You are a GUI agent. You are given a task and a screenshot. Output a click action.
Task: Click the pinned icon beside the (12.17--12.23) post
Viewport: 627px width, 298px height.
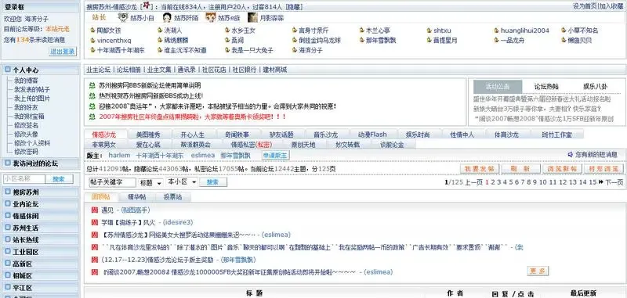point(94,260)
